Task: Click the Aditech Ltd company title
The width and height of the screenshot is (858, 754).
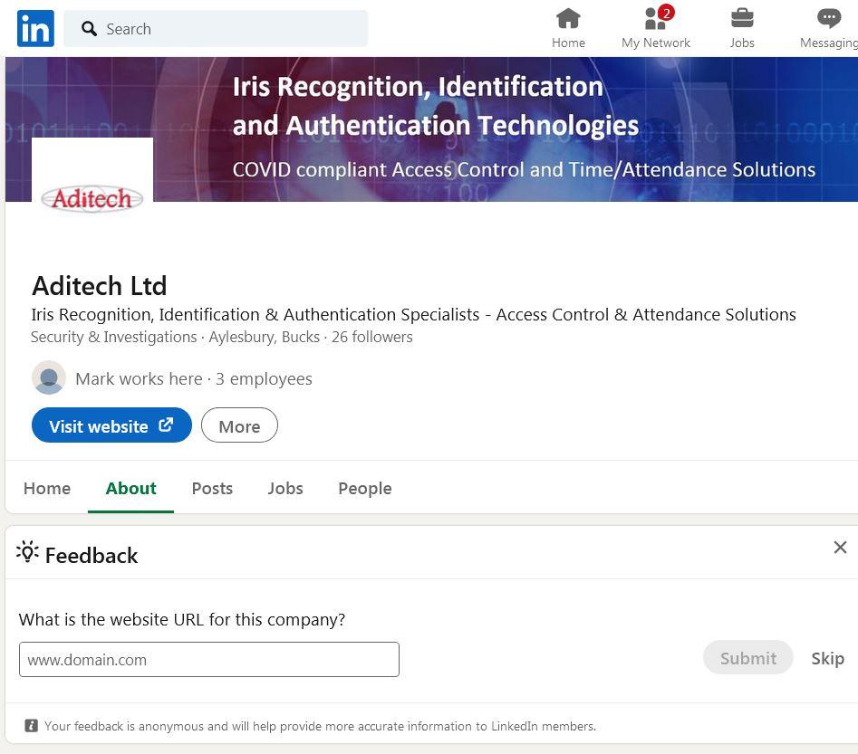Action: click(x=100, y=285)
